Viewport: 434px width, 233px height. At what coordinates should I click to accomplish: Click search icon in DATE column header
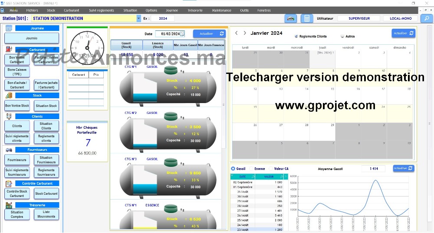click(x=253, y=176)
